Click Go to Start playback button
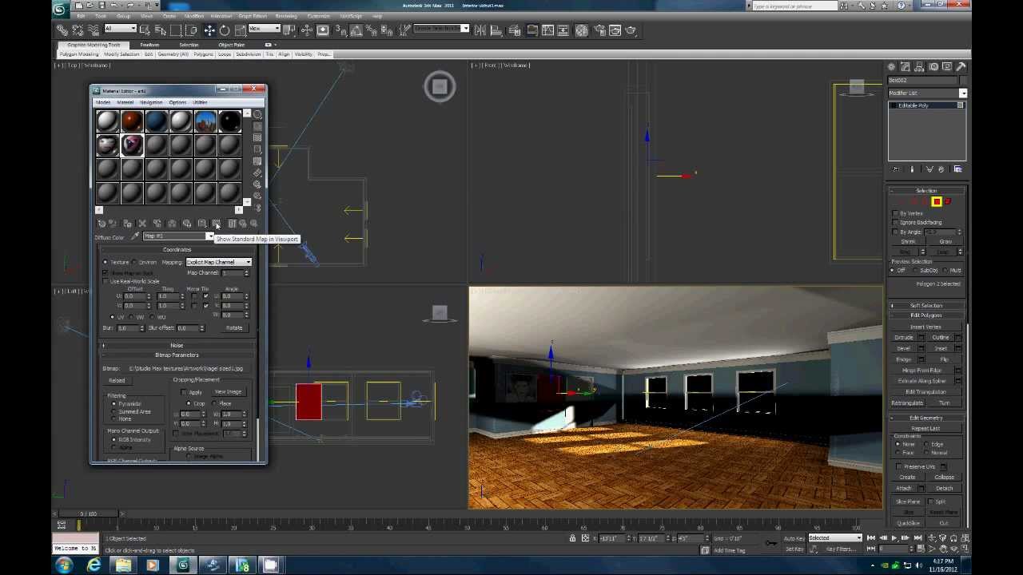The height and width of the screenshot is (575, 1023). tap(871, 538)
